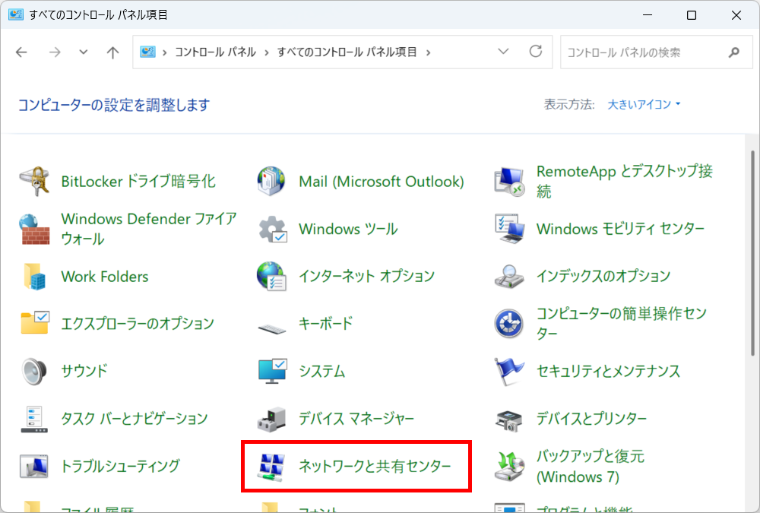This screenshot has width=760, height=513.
Task: Expand chevron after コントロール パネル breadcrumb
Action: click(267, 52)
